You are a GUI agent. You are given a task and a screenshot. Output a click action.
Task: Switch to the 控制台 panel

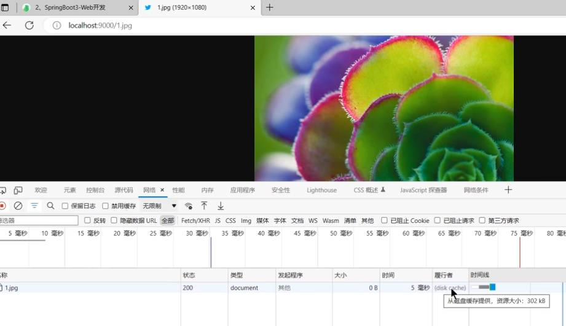click(x=95, y=190)
